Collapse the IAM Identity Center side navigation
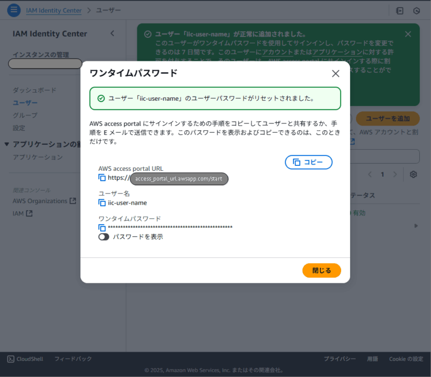Screen dimensions: 431x377 click(112, 33)
